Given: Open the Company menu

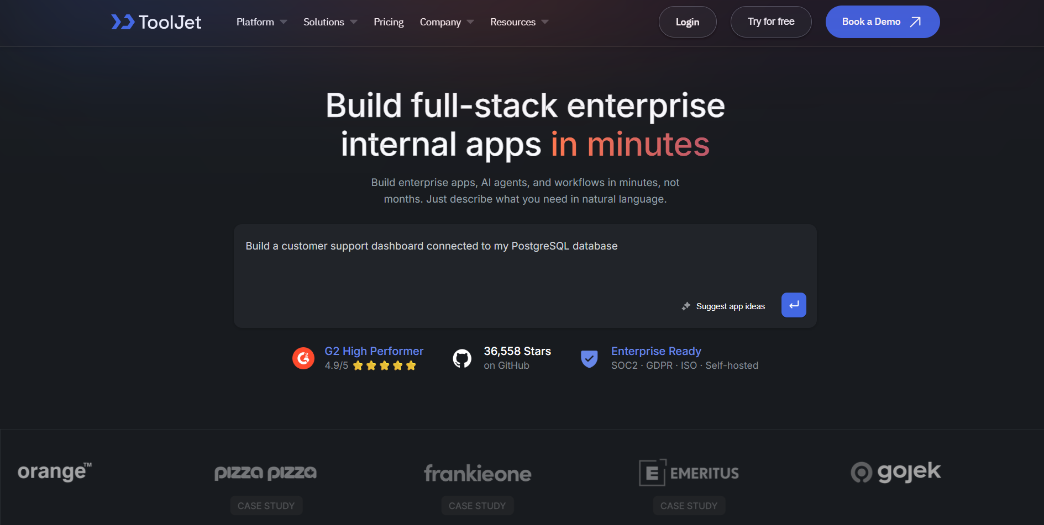Looking at the screenshot, I should [440, 22].
